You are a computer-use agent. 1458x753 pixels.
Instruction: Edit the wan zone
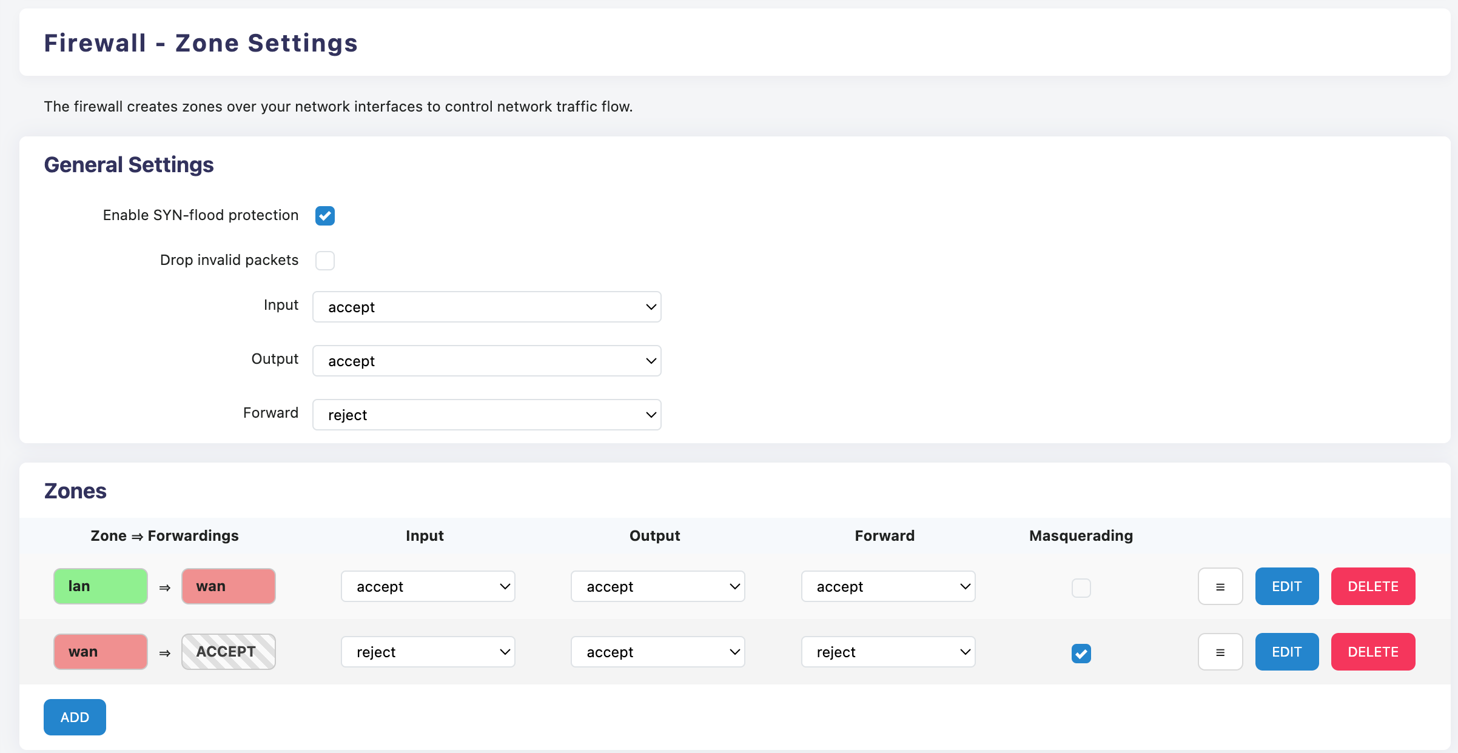click(1286, 652)
